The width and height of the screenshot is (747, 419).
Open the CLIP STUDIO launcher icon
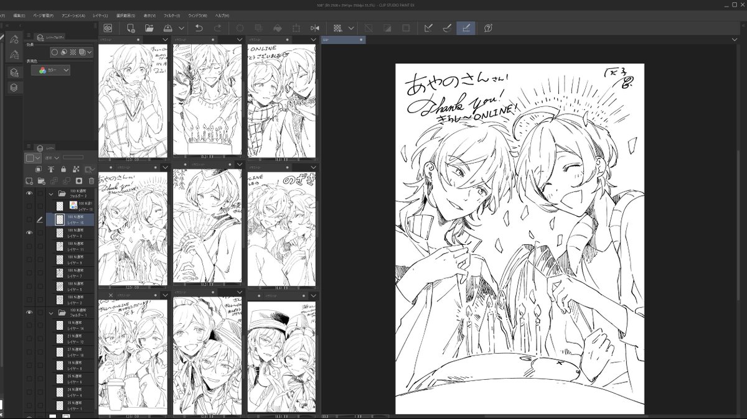[x=108, y=28]
